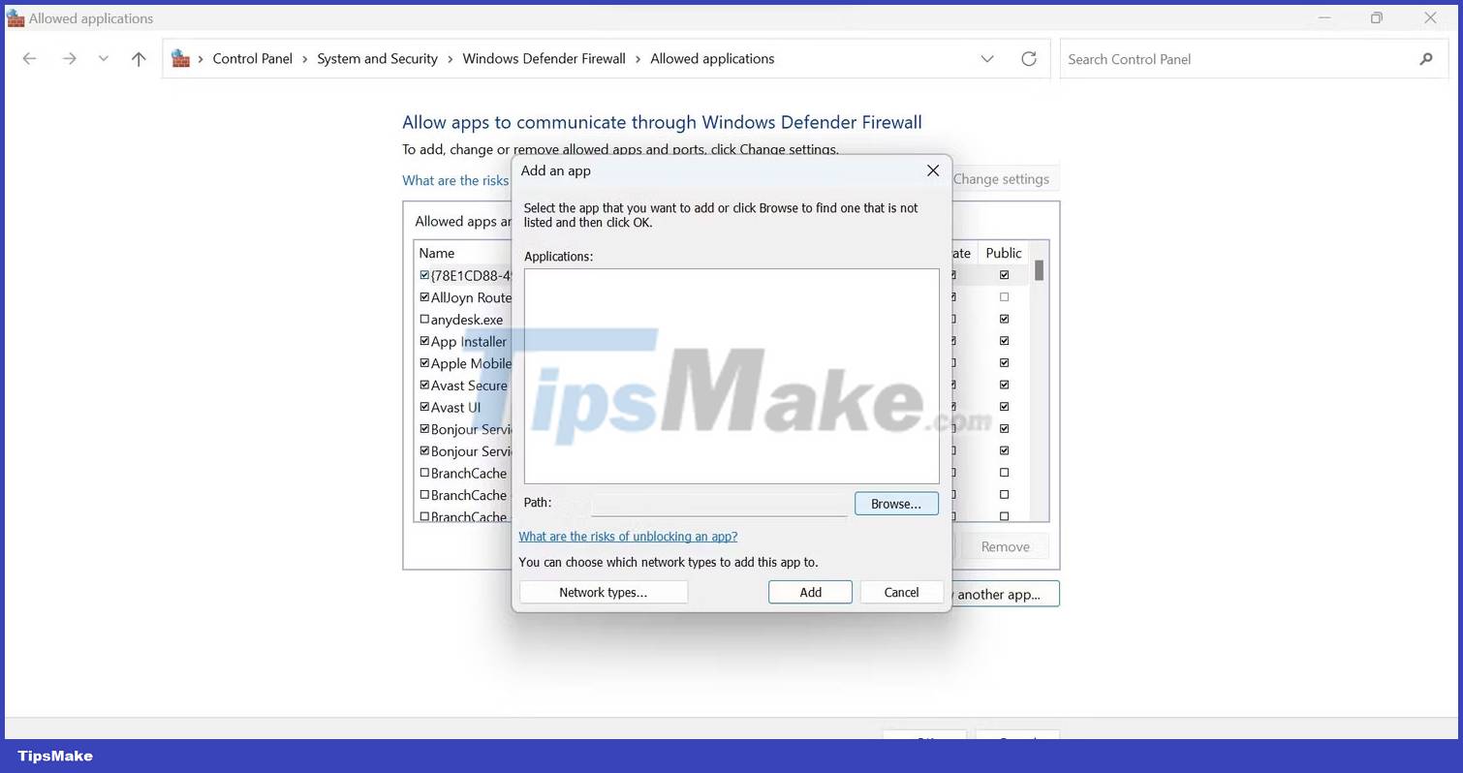Viewport: 1463px width, 773px height.
Task: Expand the Control Panel breadcrumb arrow
Action: 303,58
